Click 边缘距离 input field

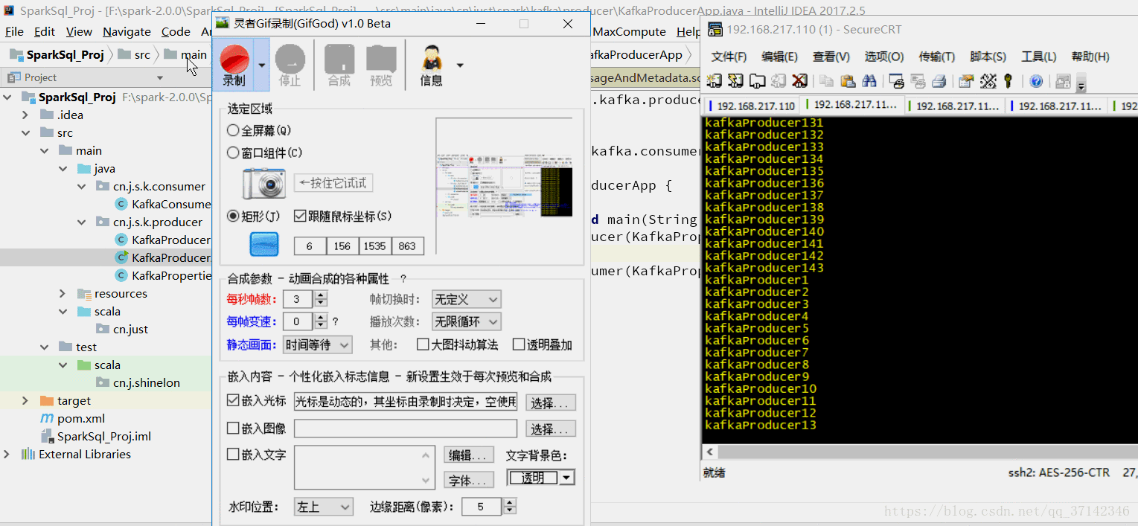482,507
